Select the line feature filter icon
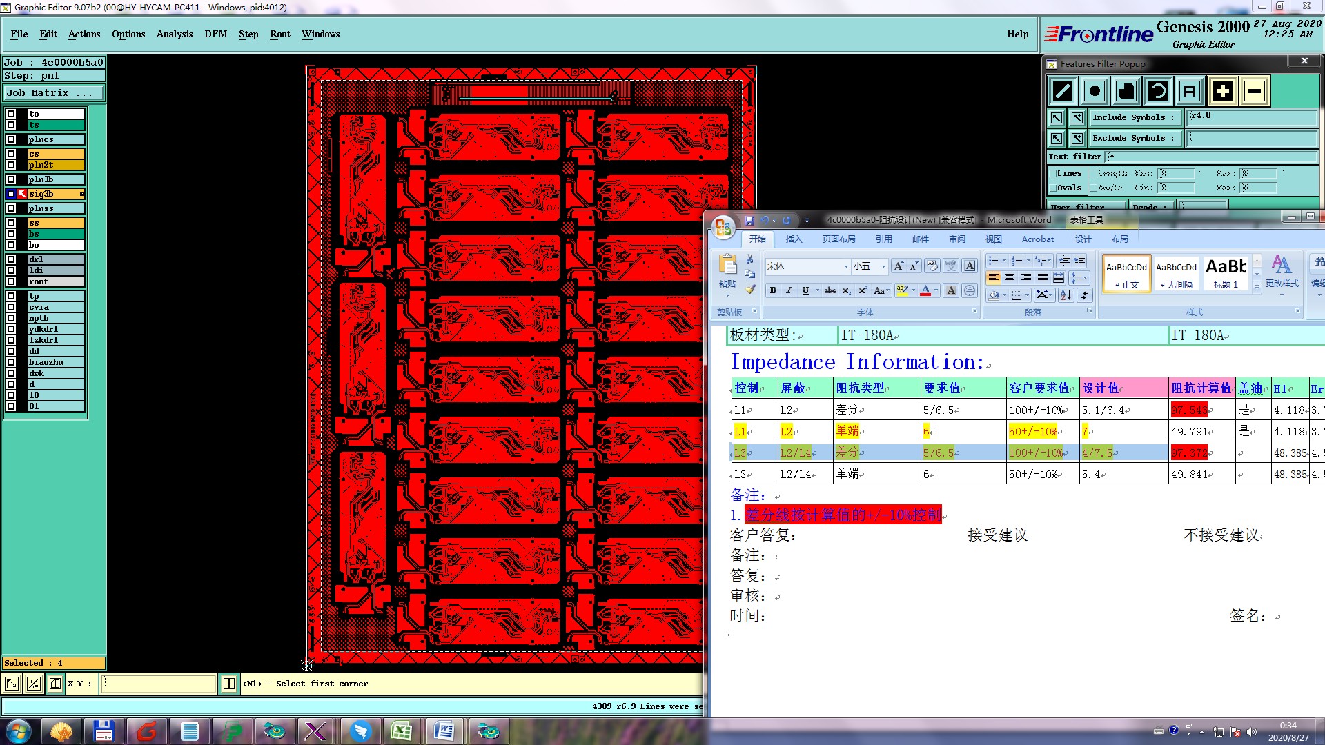The image size is (1325, 745). tap(1063, 91)
